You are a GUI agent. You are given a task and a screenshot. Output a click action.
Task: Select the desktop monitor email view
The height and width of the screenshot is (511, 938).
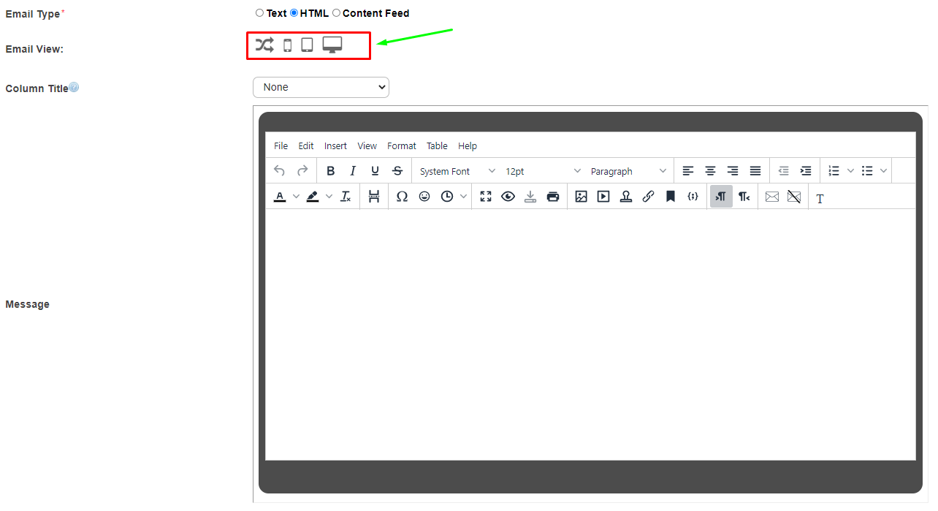(x=332, y=45)
